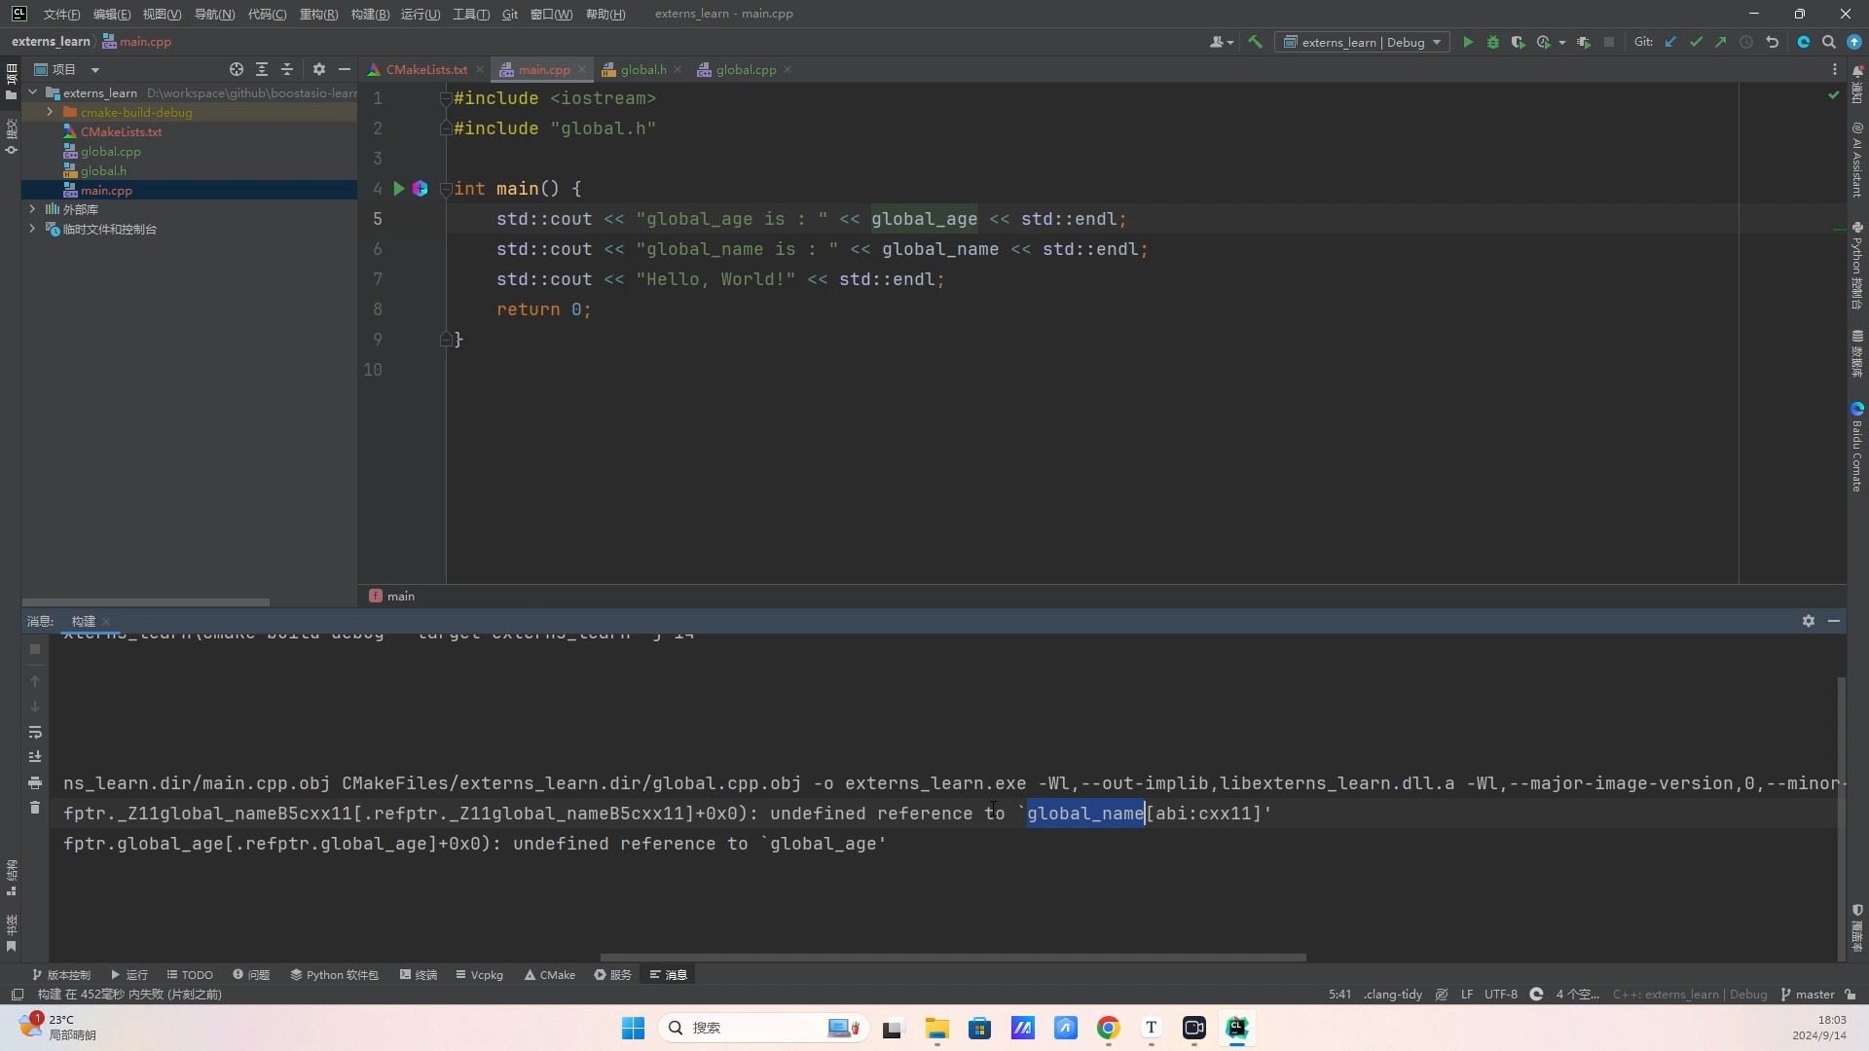Image resolution: width=1869 pixels, height=1051 pixels.
Task: Expand the cmake-build-debug folder
Action: coord(50,112)
